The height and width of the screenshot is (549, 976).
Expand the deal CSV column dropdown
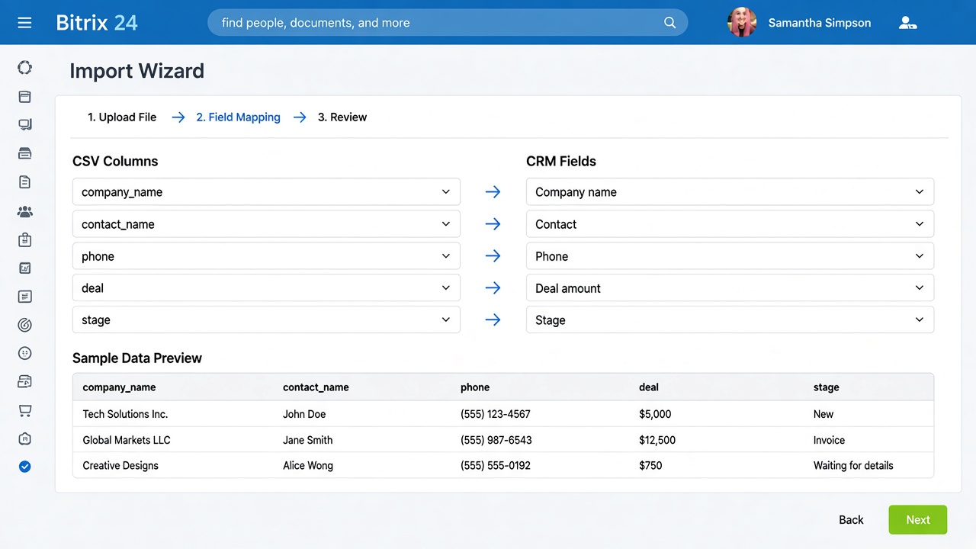pos(266,288)
